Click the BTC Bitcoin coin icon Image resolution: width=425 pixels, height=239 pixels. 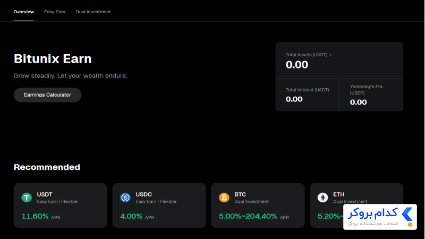pyautogui.click(x=224, y=198)
